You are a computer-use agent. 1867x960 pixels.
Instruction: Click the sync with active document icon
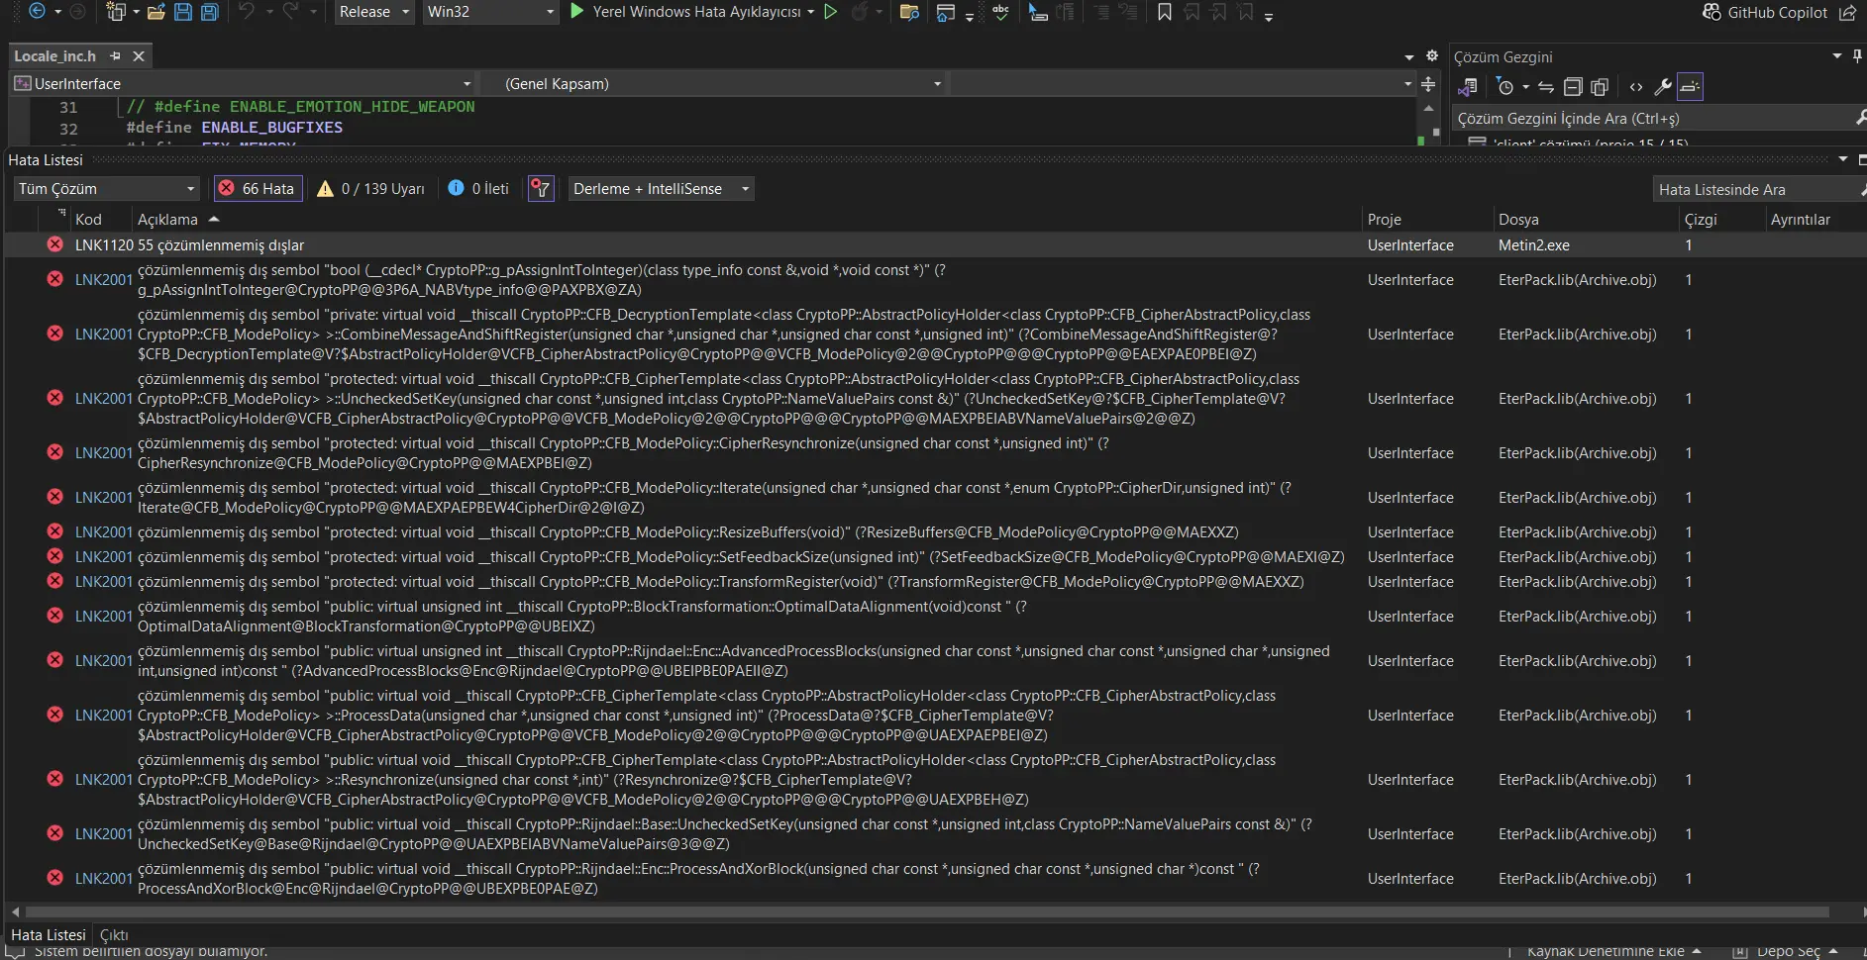pos(1546,87)
